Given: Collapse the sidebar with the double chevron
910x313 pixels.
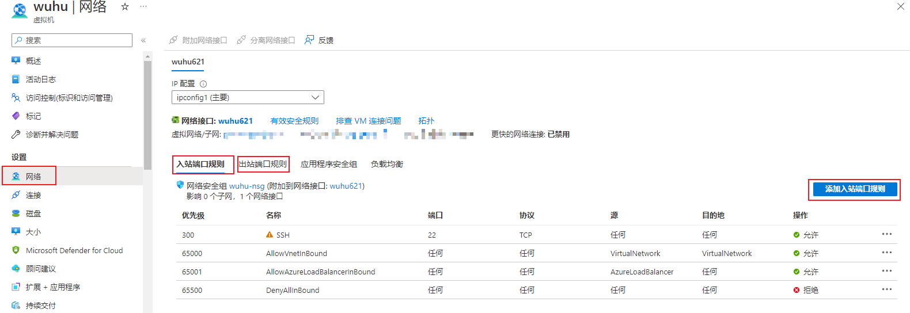Looking at the screenshot, I should (x=143, y=40).
